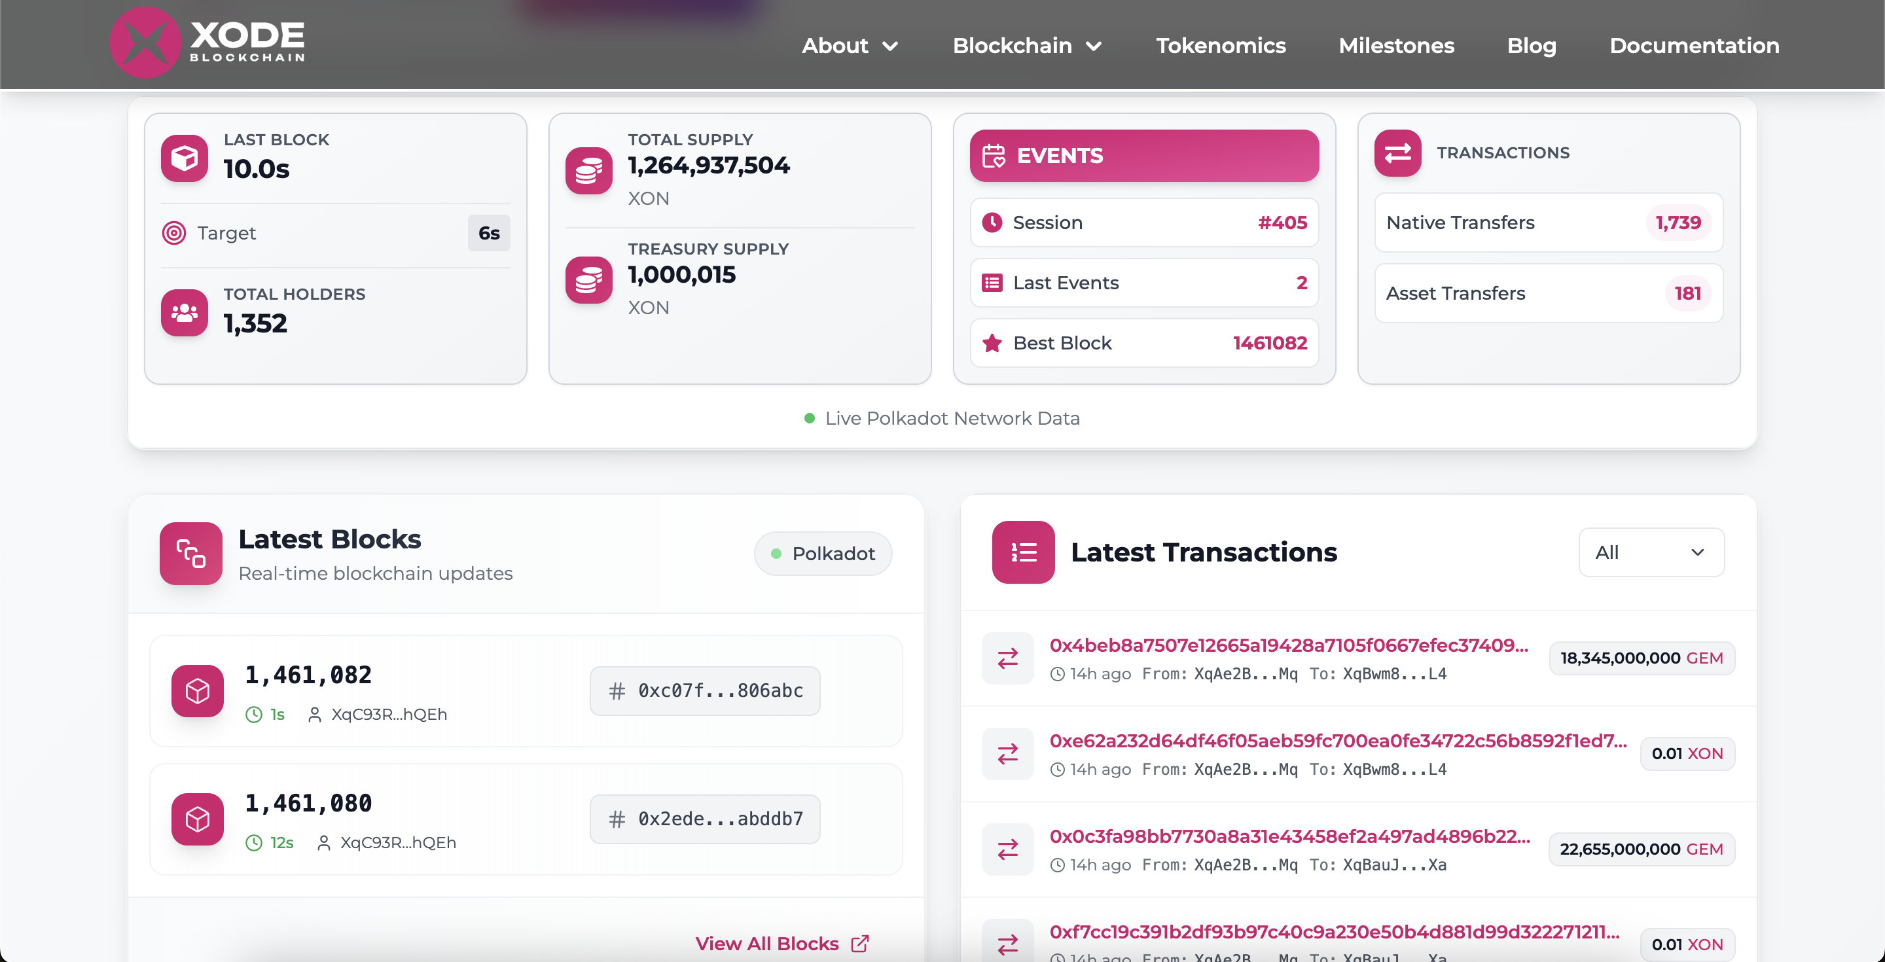This screenshot has height=962, width=1885.
Task: Click validator XqC93R...hQEh on block 1,461,080
Action: [398, 843]
